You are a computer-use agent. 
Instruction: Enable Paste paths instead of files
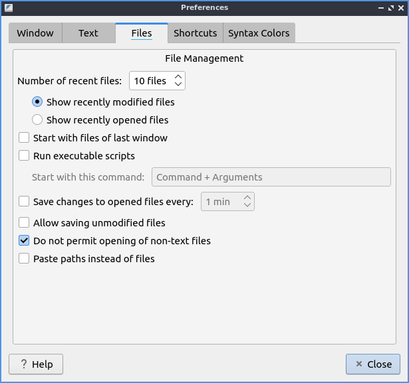point(25,259)
